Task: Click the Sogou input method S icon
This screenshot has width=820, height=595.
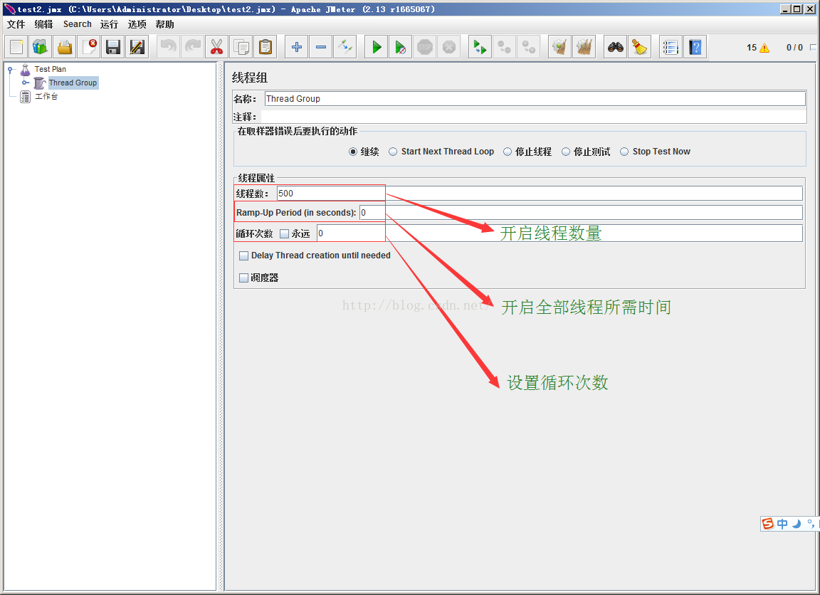Action: coord(767,523)
